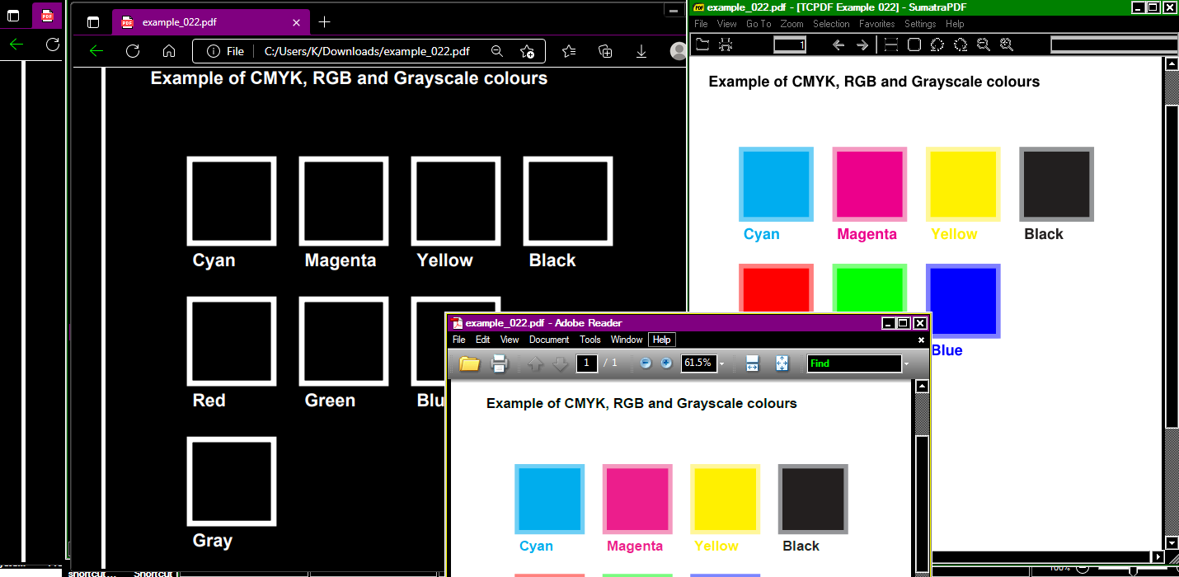Open tab actions menu icon in Edge
The width and height of the screenshot is (1179, 577).
(x=93, y=22)
